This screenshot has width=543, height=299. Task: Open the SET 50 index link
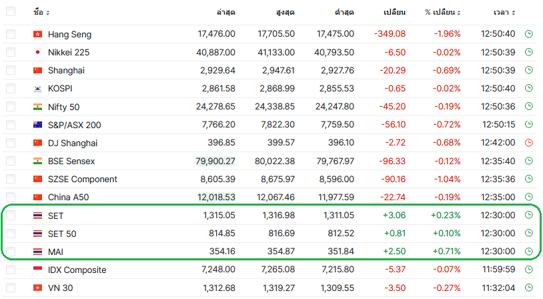[x=62, y=234]
